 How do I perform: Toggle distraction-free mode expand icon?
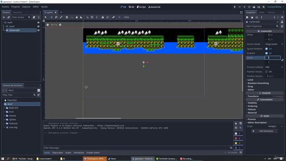(x=241, y=13)
